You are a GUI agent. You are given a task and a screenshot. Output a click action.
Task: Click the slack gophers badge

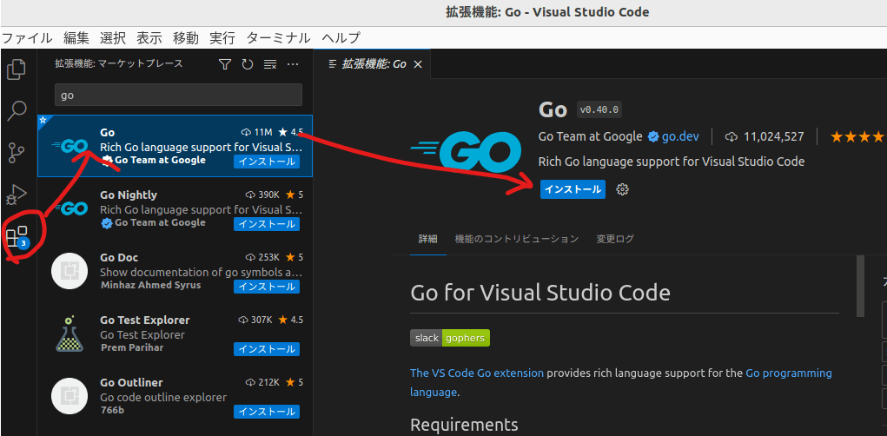[450, 338]
